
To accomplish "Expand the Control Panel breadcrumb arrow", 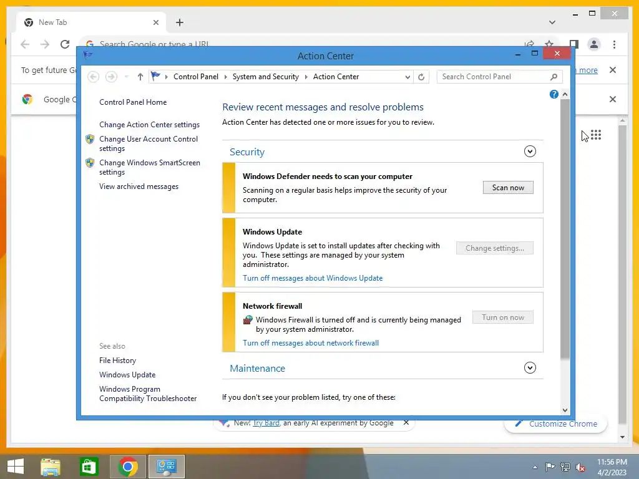I will click(x=225, y=77).
